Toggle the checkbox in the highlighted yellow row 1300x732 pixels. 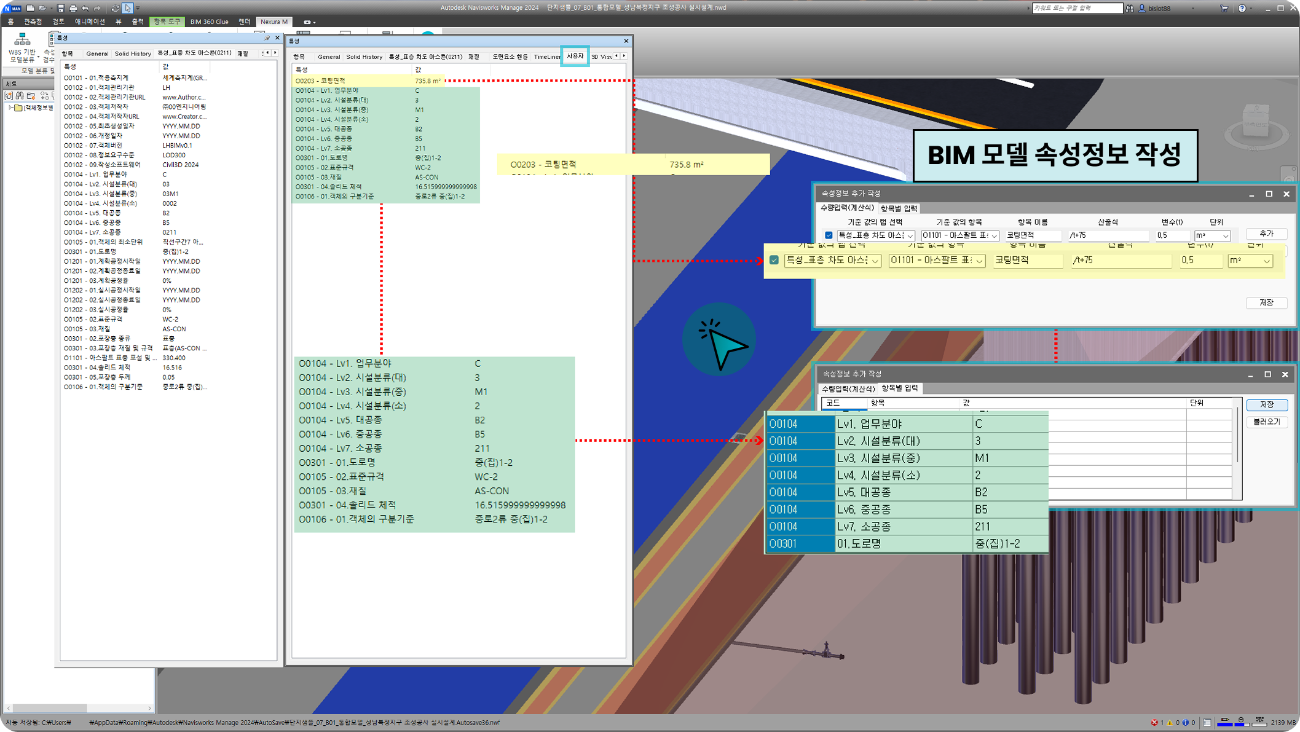(773, 261)
